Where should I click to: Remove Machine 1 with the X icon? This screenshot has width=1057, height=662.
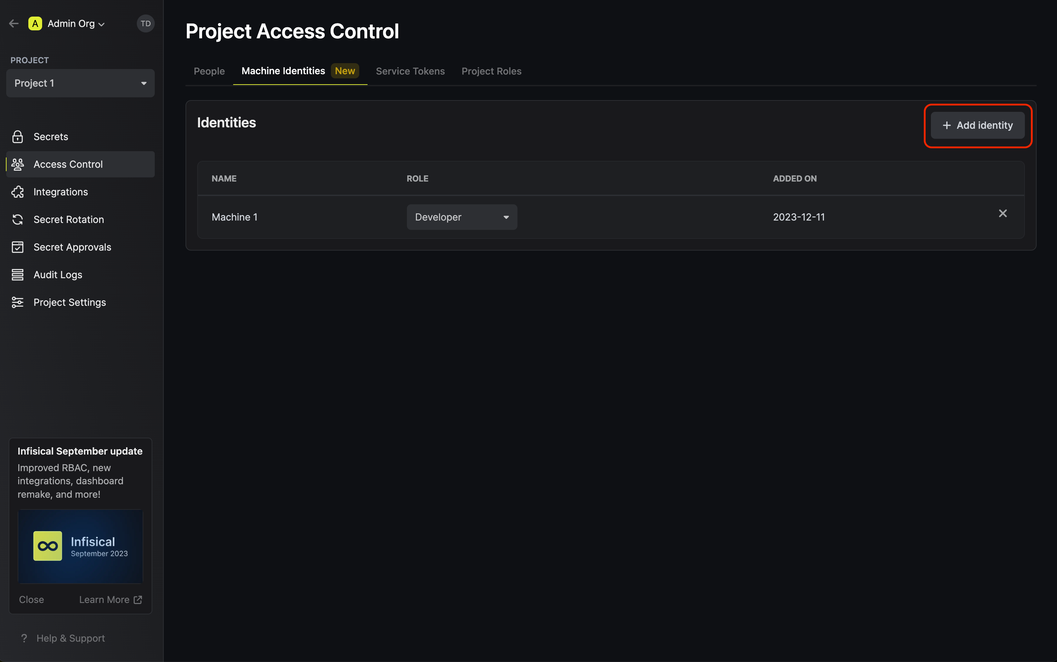[x=1002, y=213]
